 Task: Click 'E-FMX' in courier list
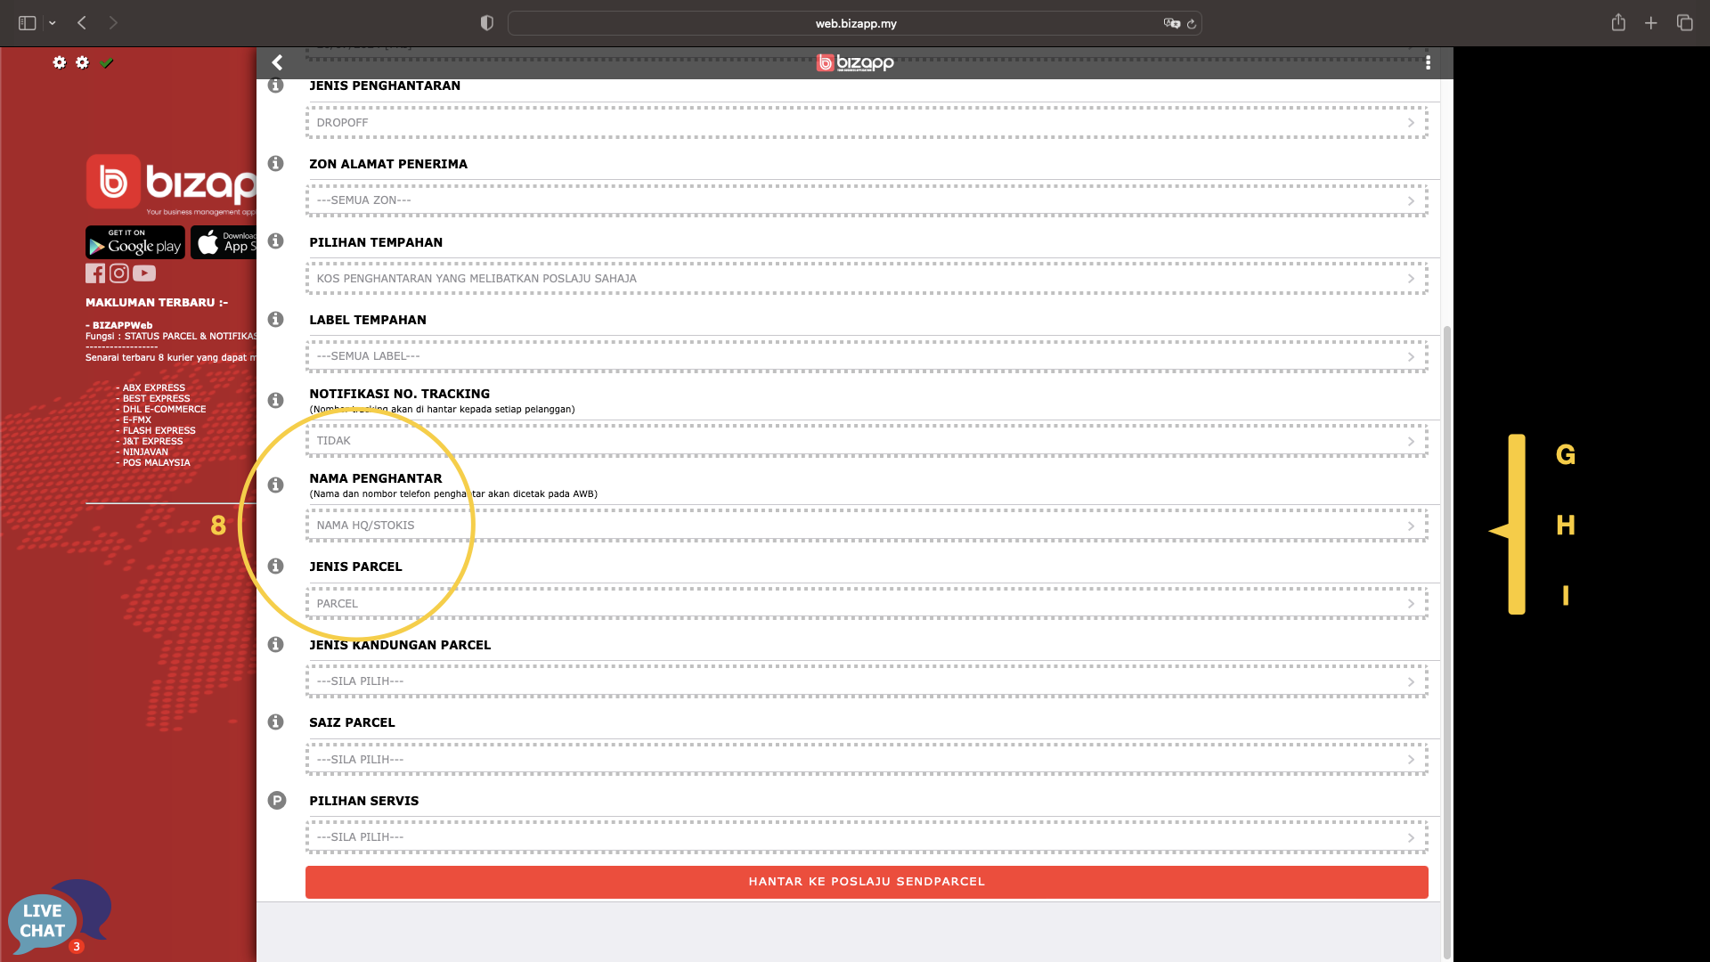point(137,420)
